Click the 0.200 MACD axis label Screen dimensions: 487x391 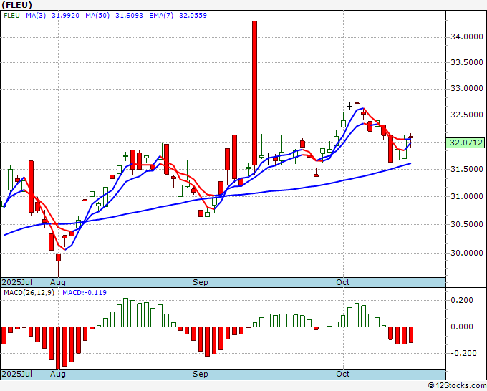point(462,300)
